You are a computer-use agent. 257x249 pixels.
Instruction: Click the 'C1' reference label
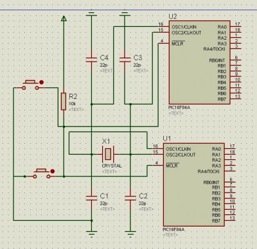pos(104,196)
